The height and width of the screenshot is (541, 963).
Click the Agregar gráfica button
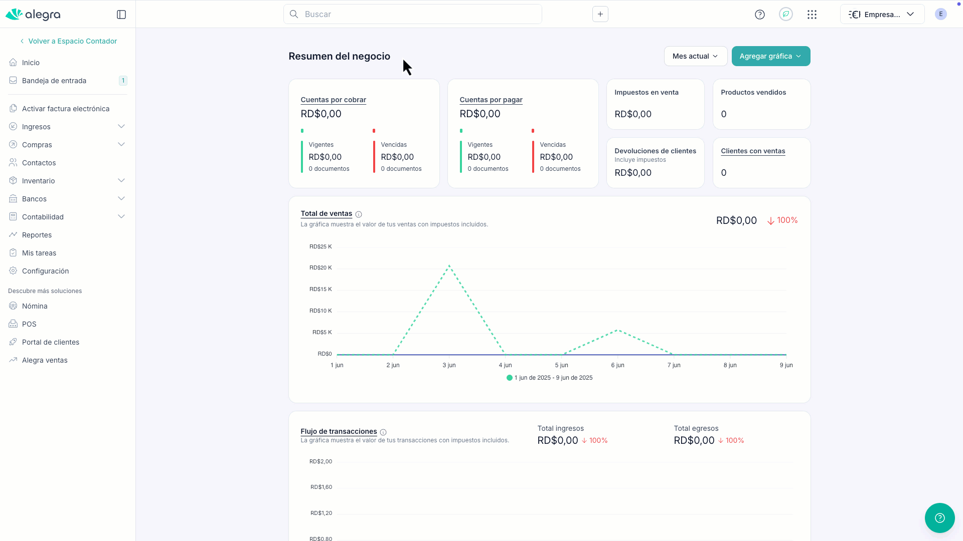[771, 56]
